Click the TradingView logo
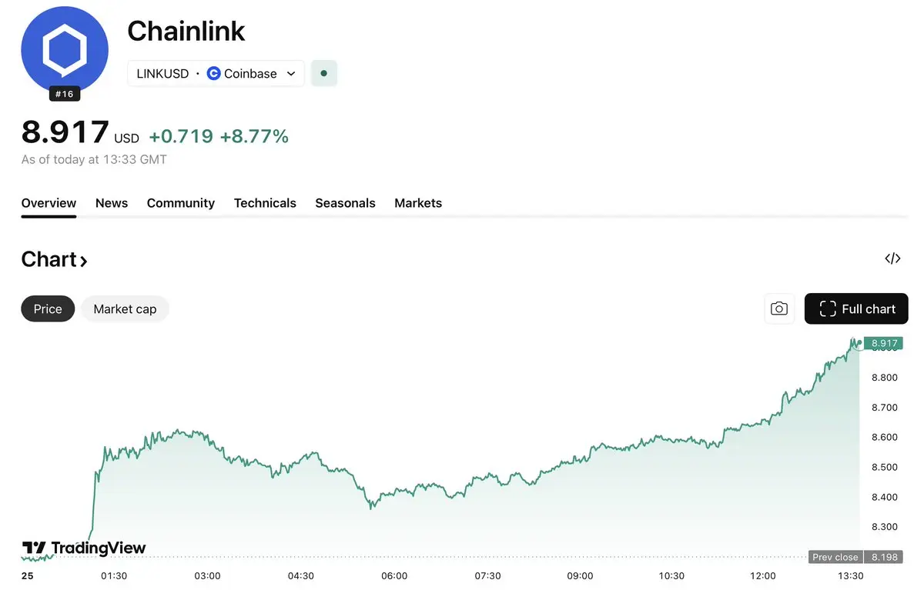 point(84,548)
